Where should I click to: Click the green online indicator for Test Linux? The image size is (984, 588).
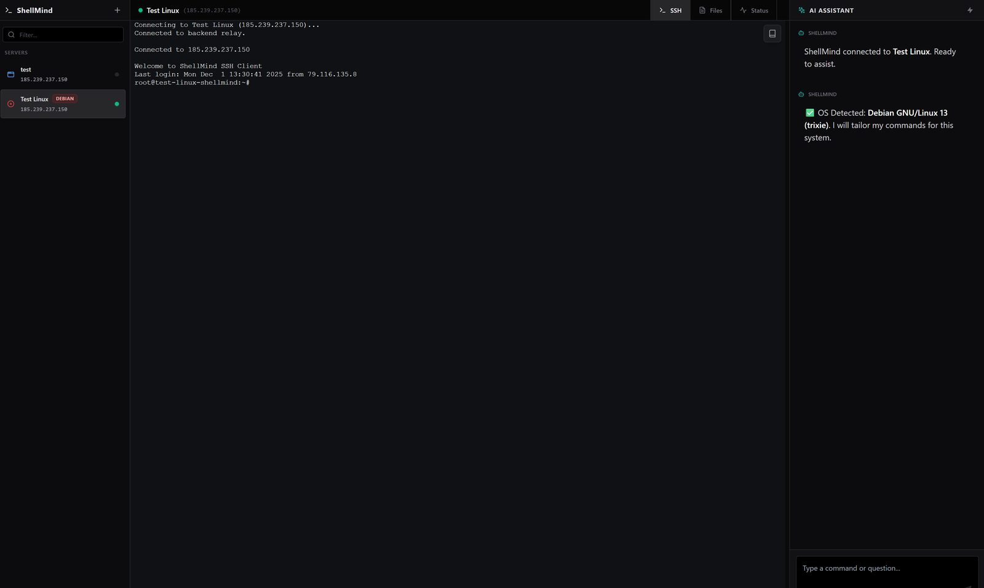pyautogui.click(x=116, y=104)
